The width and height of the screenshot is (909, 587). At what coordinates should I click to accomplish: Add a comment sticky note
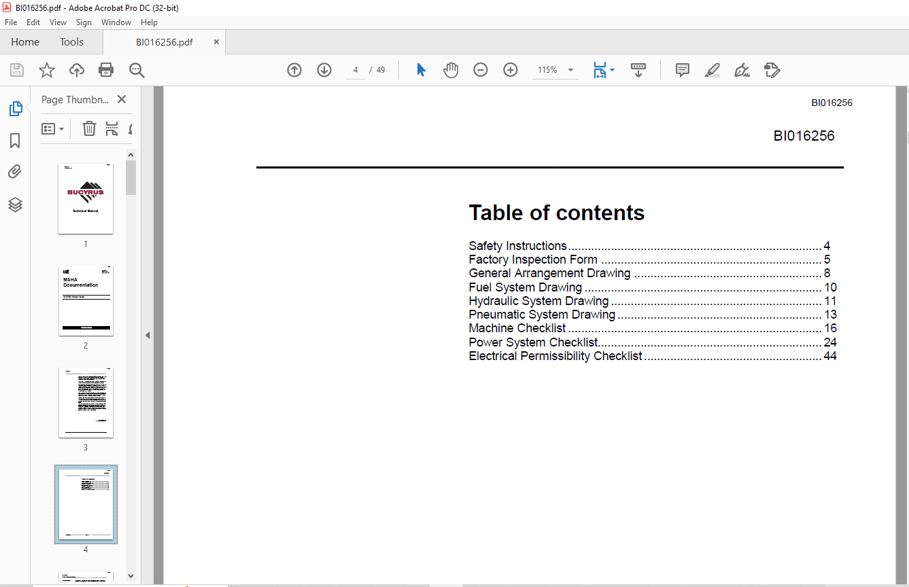[x=683, y=70]
